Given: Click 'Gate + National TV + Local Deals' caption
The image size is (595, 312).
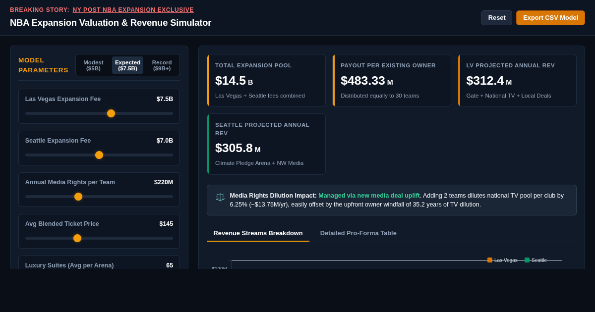Looking at the screenshot, I should (509, 96).
